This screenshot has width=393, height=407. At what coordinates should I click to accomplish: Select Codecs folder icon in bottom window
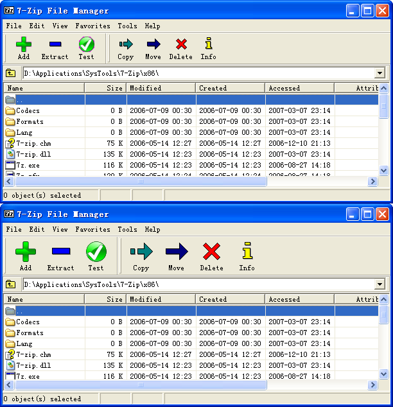pos(10,322)
